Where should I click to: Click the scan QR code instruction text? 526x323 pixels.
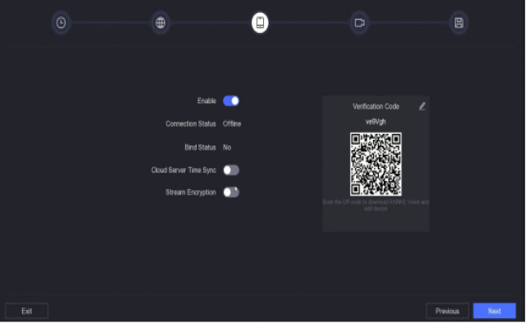click(375, 204)
